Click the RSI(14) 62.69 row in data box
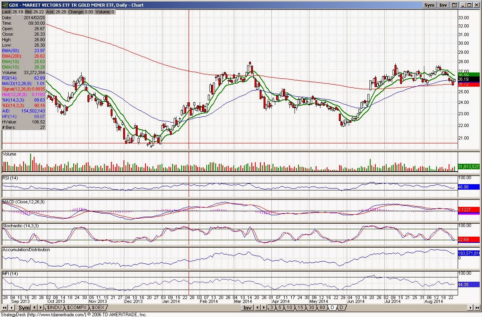The image size is (482, 317). click(x=24, y=78)
